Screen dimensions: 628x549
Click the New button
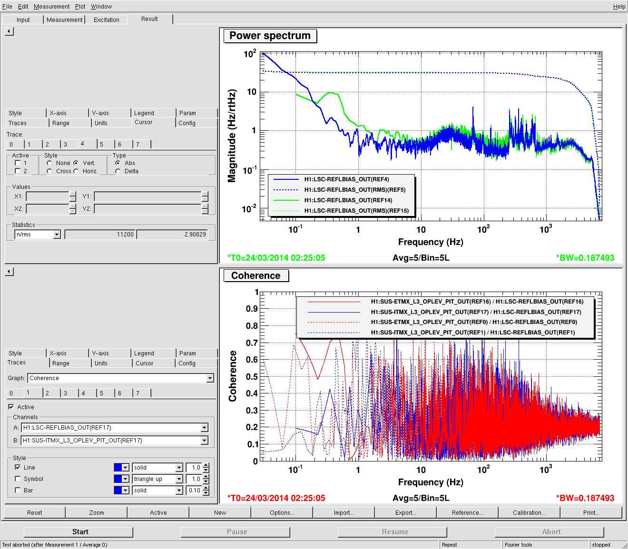point(220,513)
